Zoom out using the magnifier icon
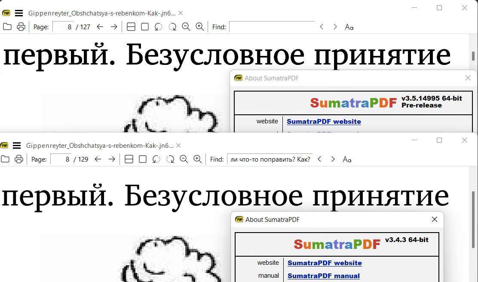The width and height of the screenshot is (478, 282). [186, 27]
